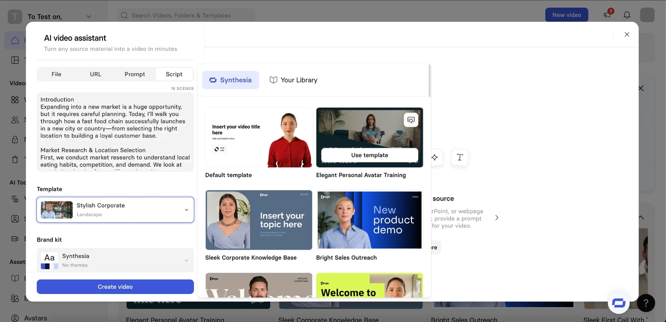The height and width of the screenshot is (322, 666).
Task: Open Avatars in the sidebar
Action: 35,318
